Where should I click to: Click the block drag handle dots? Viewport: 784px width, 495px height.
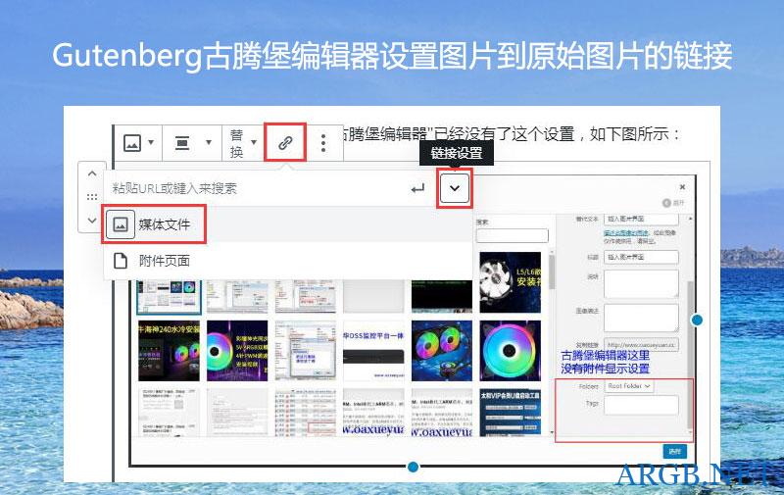pyautogui.click(x=91, y=197)
